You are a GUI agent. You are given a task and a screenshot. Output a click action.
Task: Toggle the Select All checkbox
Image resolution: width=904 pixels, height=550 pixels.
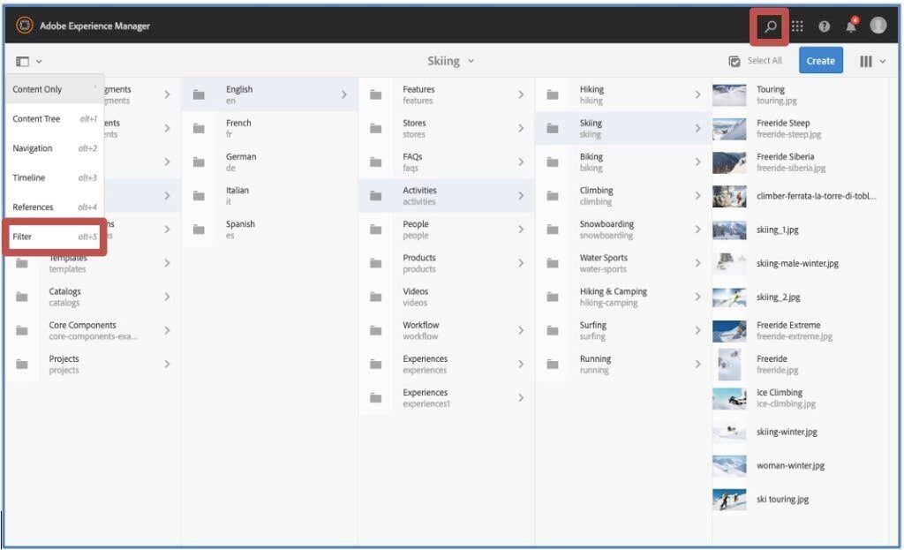[734, 61]
